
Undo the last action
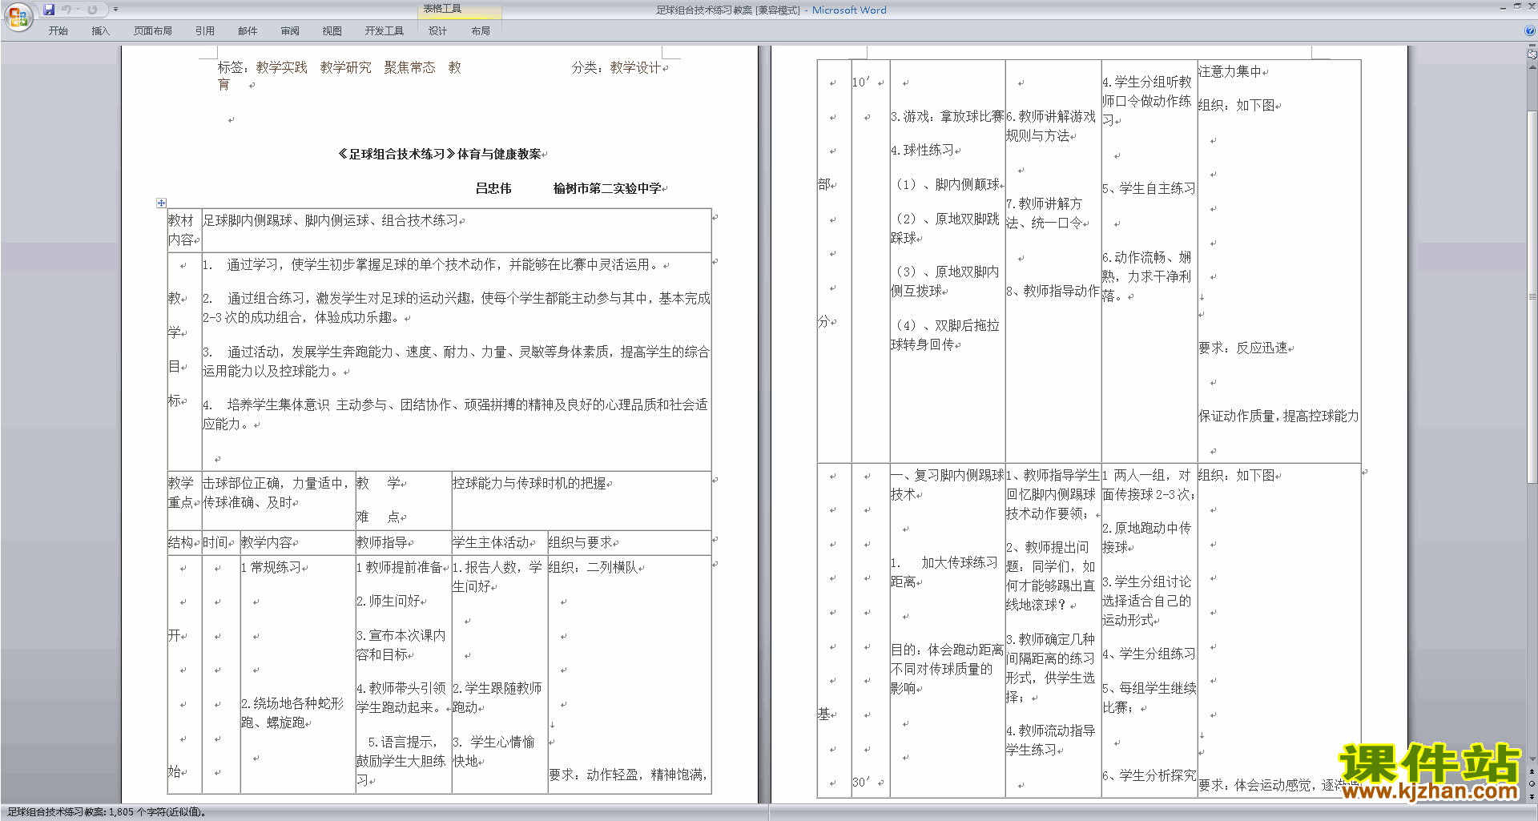[x=66, y=10]
